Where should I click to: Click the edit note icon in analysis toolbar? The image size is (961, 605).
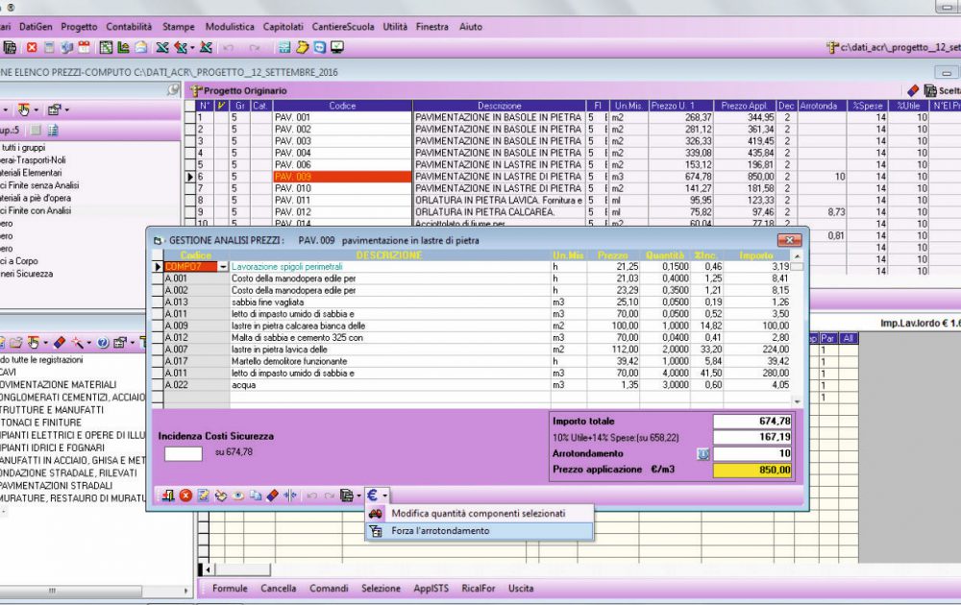coord(203,496)
